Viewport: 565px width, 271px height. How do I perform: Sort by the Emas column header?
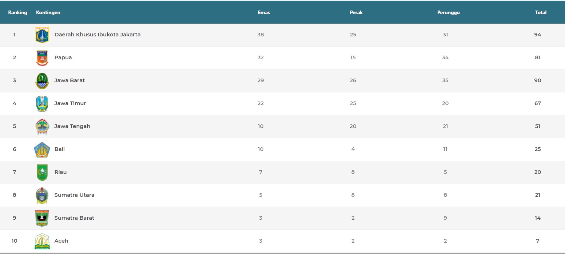point(264,12)
